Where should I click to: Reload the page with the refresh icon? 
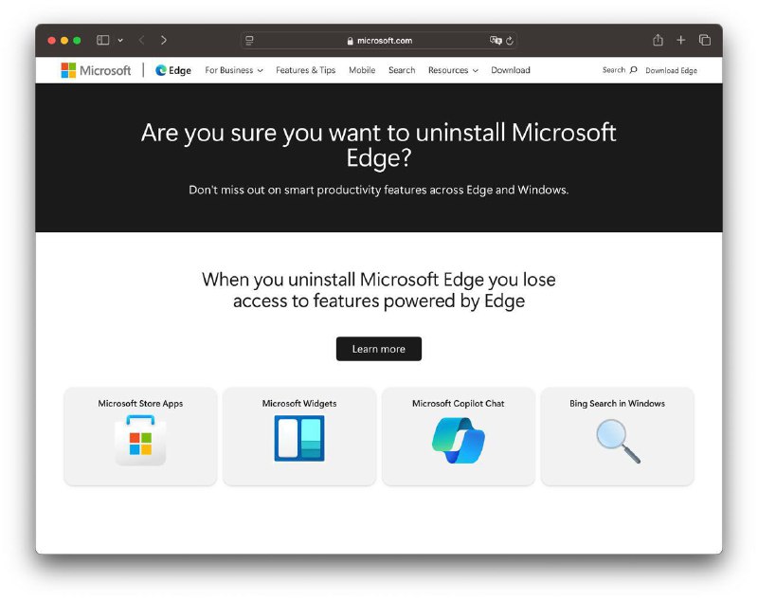pos(510,41)
